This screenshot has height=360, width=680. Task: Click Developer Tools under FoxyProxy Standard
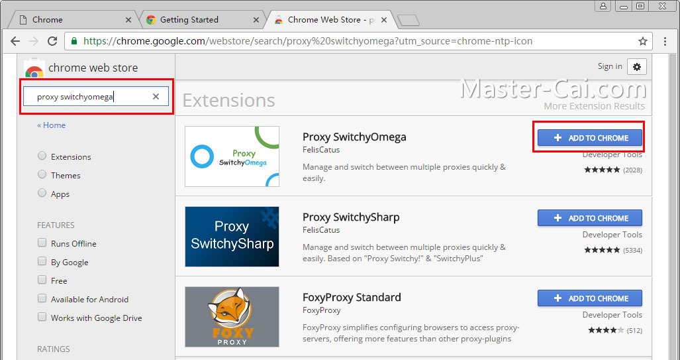click(x=612, y=315)
